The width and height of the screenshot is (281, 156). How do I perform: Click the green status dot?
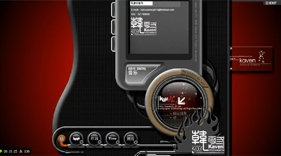(x=1, y=151)
